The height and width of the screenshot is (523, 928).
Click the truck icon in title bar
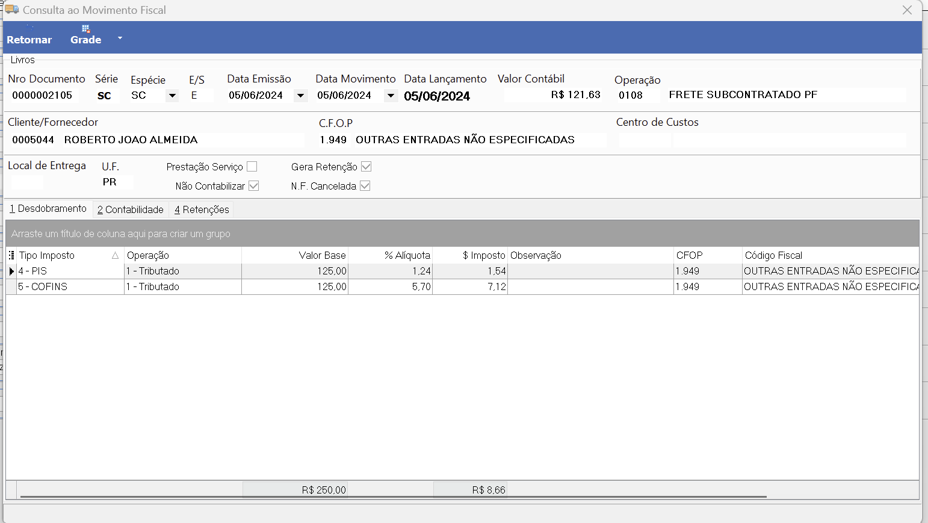pyautogui.click(x=12, y=10)
